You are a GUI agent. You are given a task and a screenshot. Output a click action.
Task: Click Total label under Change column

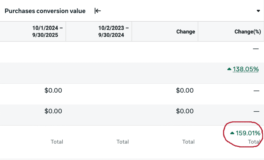tap(188, 142)
